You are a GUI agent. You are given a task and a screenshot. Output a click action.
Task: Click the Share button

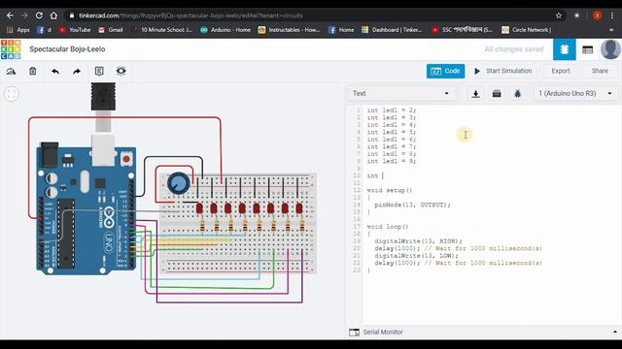coord(600,71)
